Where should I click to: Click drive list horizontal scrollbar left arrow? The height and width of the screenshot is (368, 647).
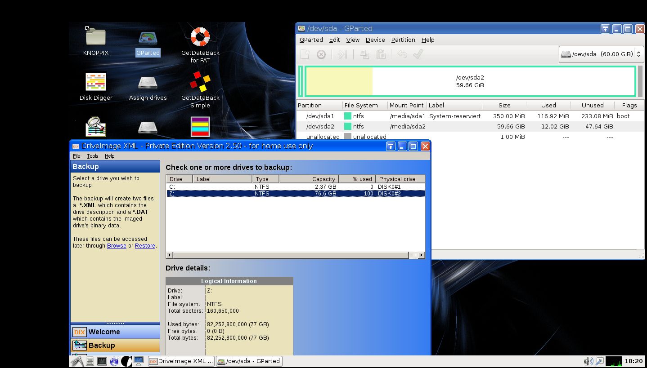pyautogui.click(x=170, y=255)
